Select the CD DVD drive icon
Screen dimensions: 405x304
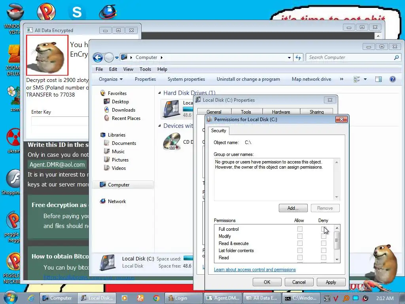click(x=172, y=141)
